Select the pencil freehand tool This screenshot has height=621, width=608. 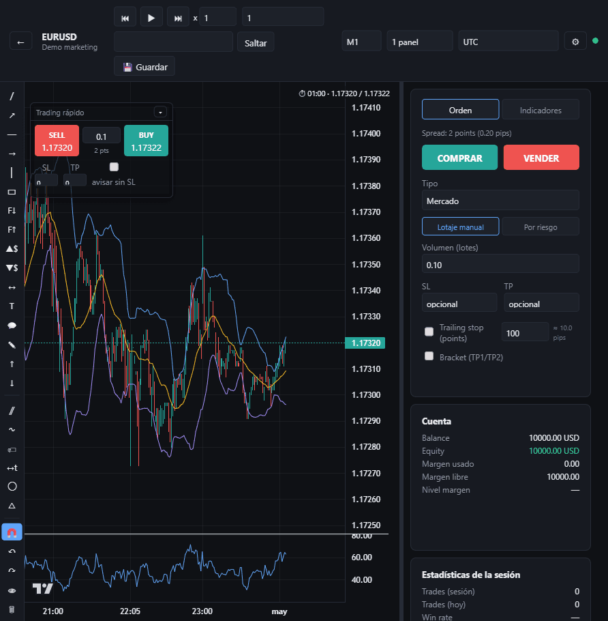[x=12, y=345]
